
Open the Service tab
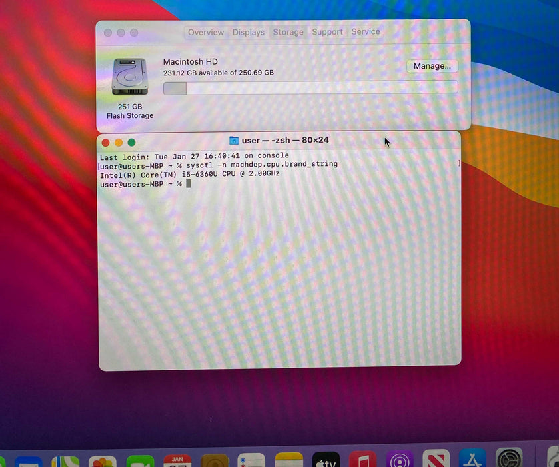pos(366,32)
